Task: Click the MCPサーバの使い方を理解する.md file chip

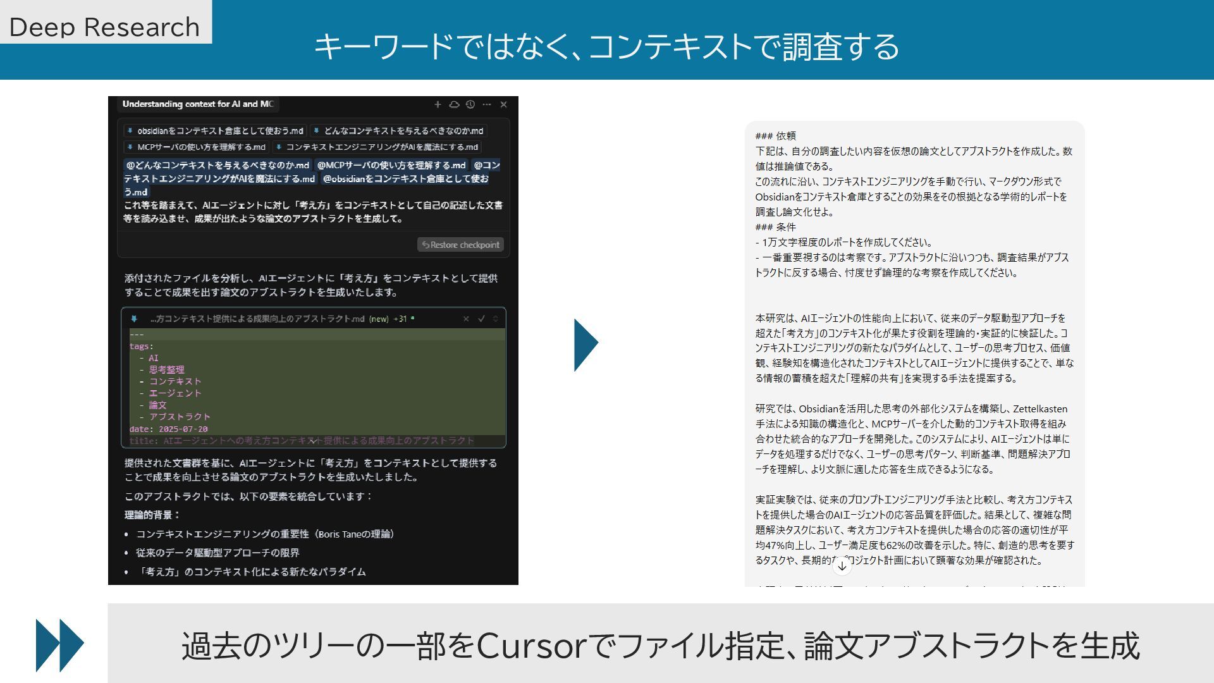Action: (x=197, y=147)
